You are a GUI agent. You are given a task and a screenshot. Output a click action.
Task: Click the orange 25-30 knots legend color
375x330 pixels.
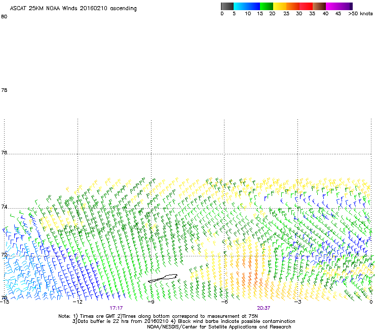pyautogui.click(x=293, y=6)
